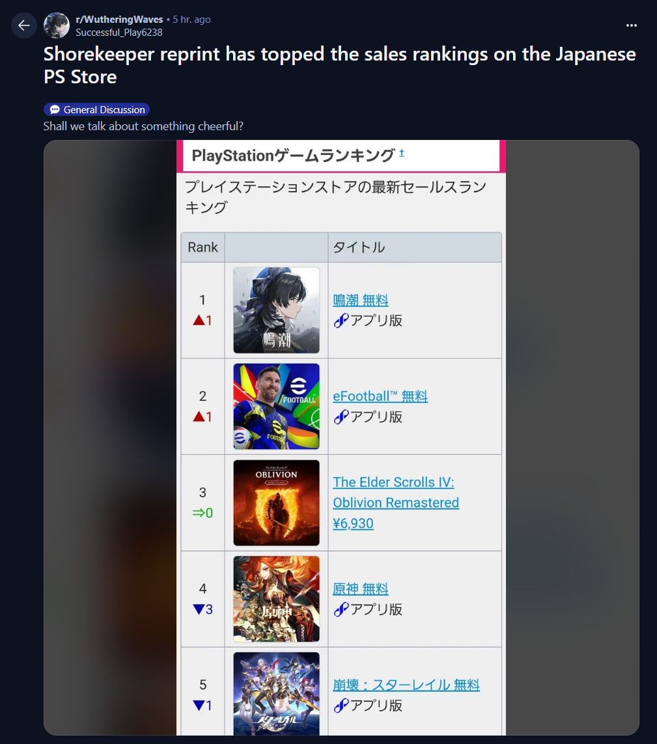Click the Oblivion Remastered cover thumbnail
The image size is (657, 744).
click(x=276, y=503)
